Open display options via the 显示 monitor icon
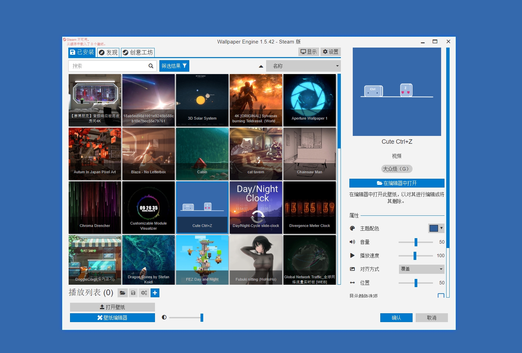The width and height of the screenshot is (522, 353). pyautogui.click(x=309, y=52)
